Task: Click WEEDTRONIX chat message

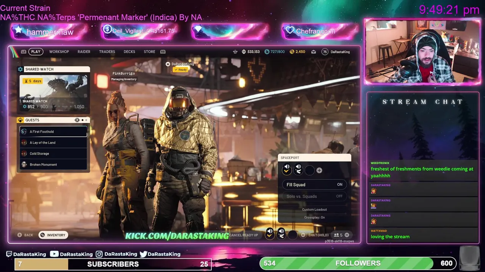Action: point(422,170)
